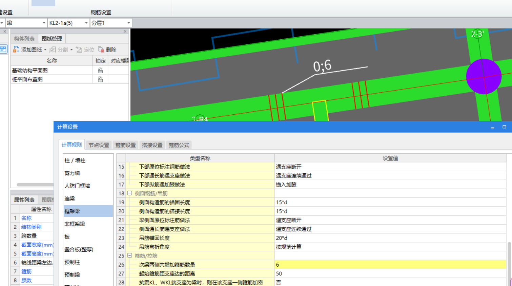Image resolution: width=512 pixels, height=286 pixels.
Task: Select 非框架梁 in category list
Action: (88, 224)
